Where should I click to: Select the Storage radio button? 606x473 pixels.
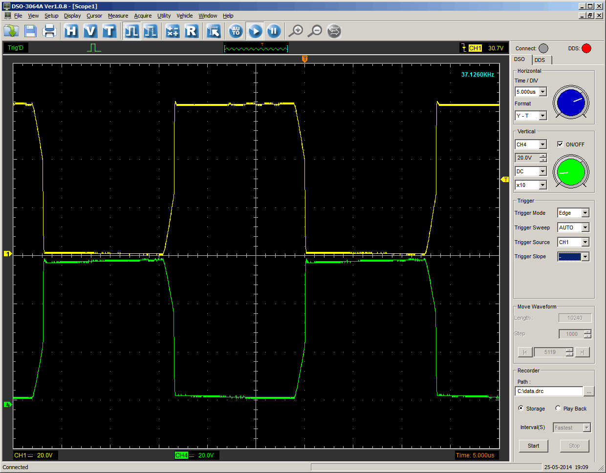(521, 408)
